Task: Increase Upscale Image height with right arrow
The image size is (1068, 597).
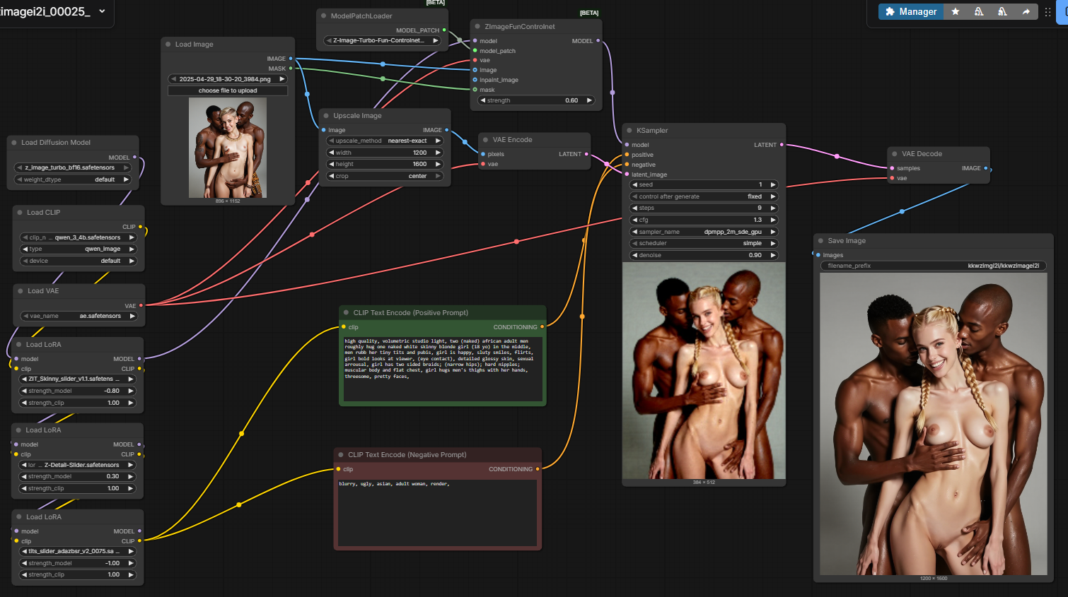Action: pyautogui.click(x=438, y=164)
